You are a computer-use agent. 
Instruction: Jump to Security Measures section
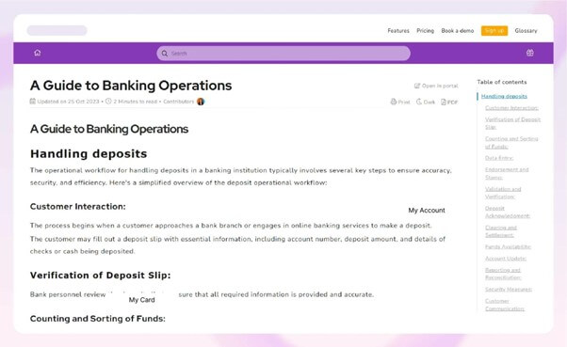(x=509, y=290)
